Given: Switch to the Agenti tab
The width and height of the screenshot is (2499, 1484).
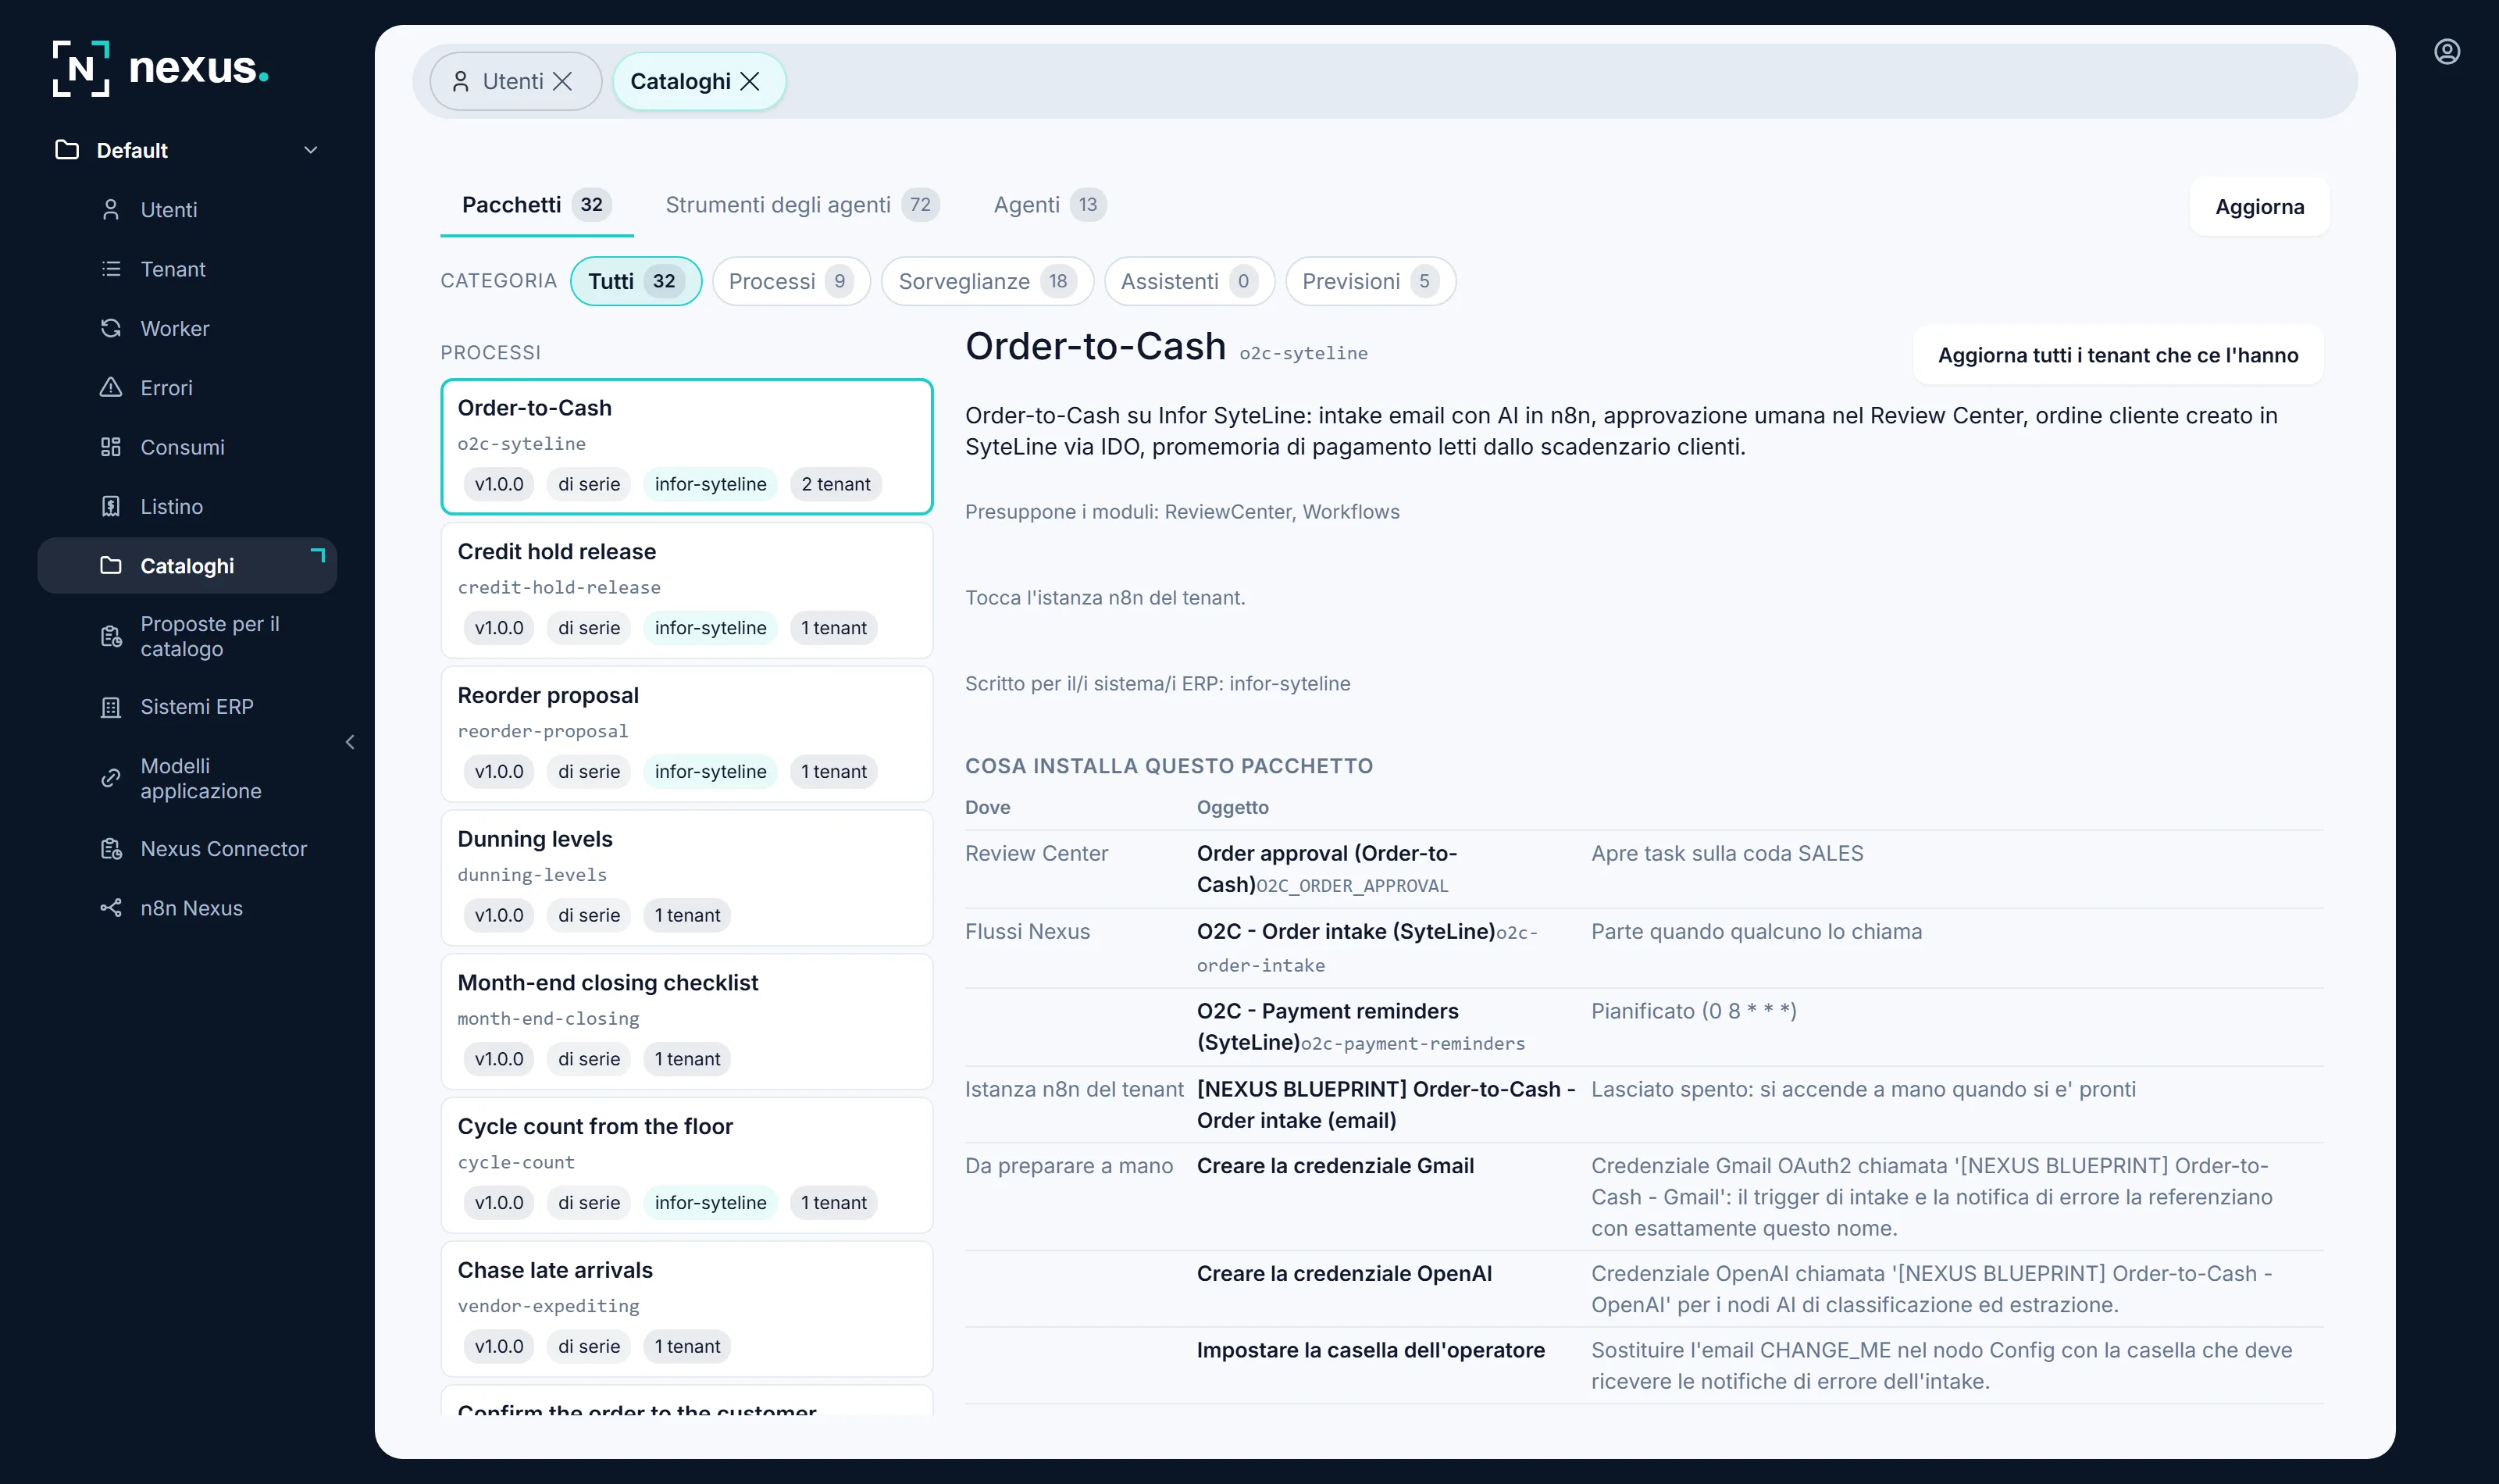Looking at the screenshot, I should click(x=1050, y=205).
